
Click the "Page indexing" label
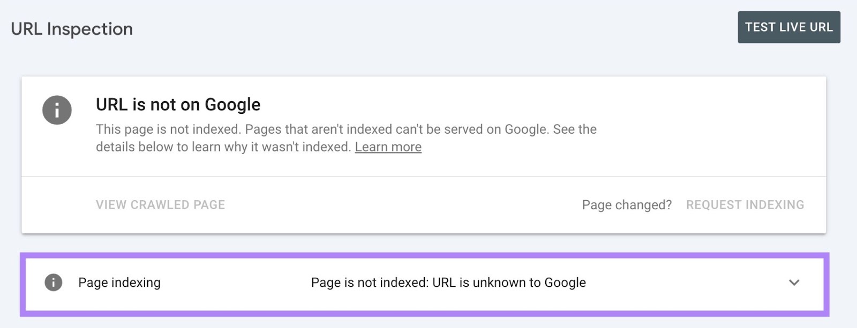click(119, 283)
